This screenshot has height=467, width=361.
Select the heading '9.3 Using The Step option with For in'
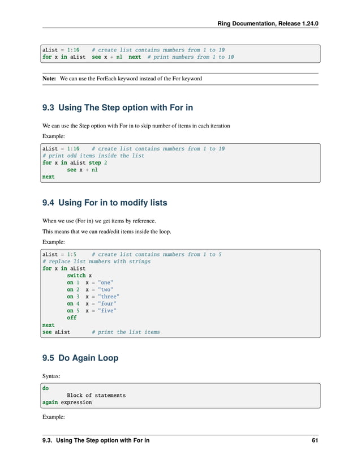point(118,108)
